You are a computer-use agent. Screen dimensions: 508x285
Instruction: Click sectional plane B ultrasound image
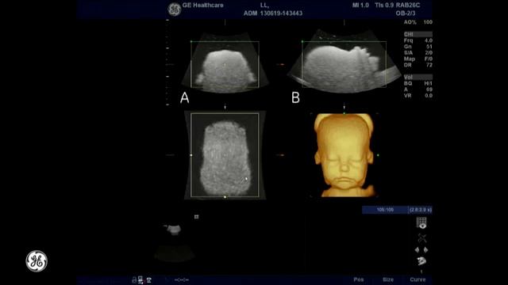click(344, 62)
